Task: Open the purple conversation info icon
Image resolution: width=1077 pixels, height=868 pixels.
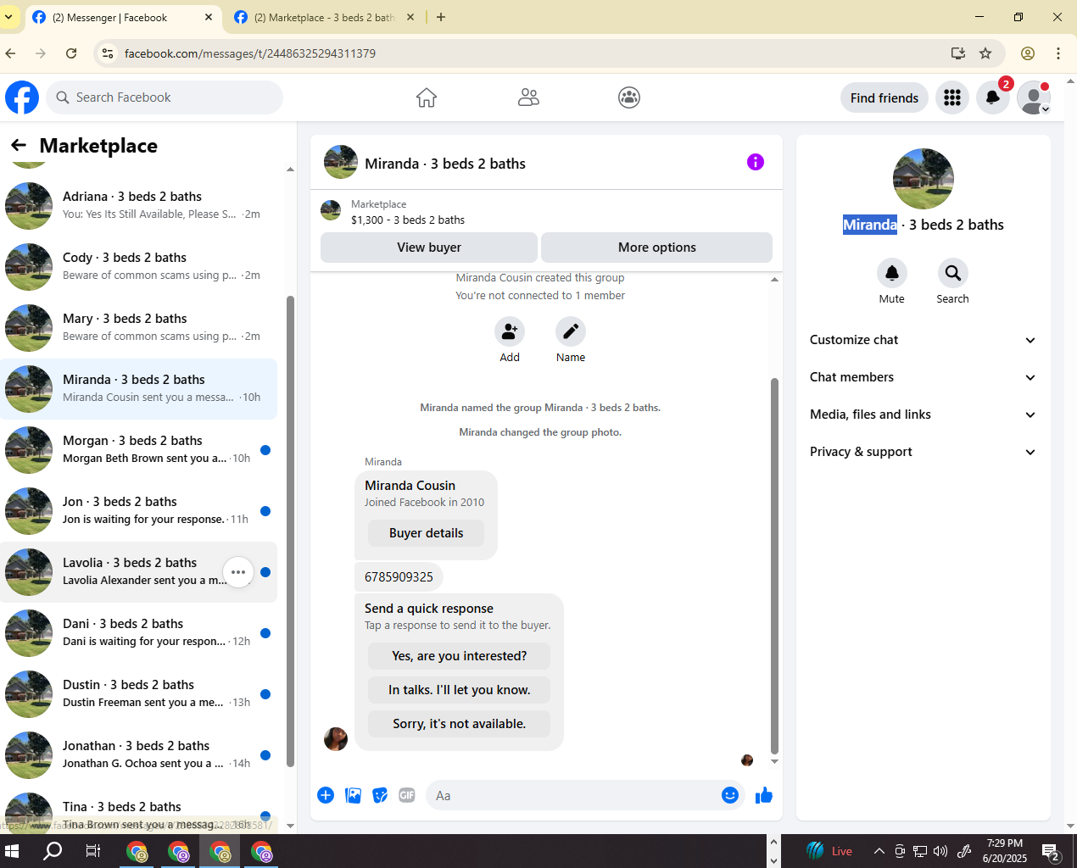Action: tap(756, 162)
